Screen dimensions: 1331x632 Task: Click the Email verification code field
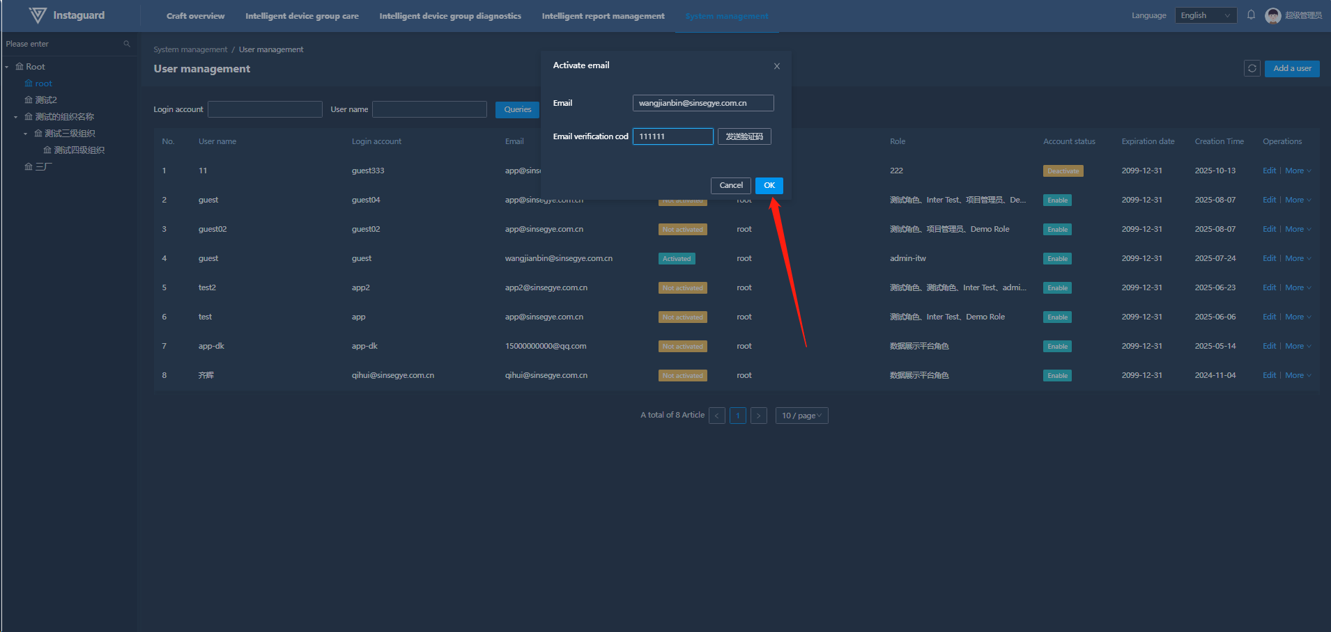click(x=672, y=136)
